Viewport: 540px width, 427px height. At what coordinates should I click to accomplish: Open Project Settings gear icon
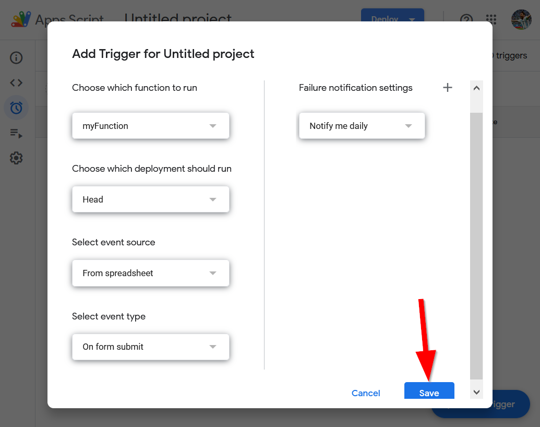(16, 158)
